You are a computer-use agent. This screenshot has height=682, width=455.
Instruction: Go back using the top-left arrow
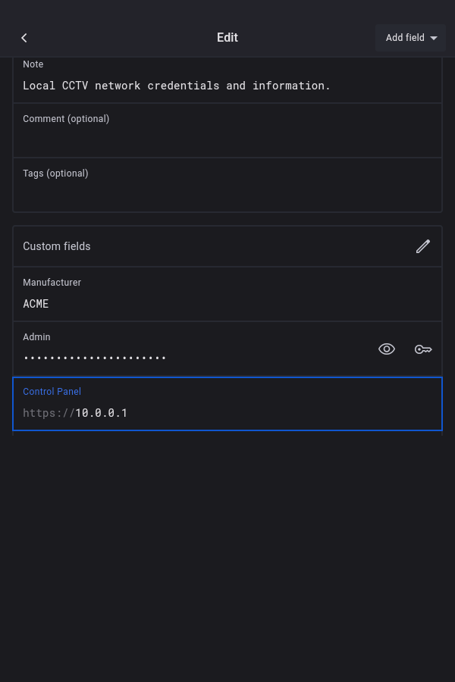24,38
